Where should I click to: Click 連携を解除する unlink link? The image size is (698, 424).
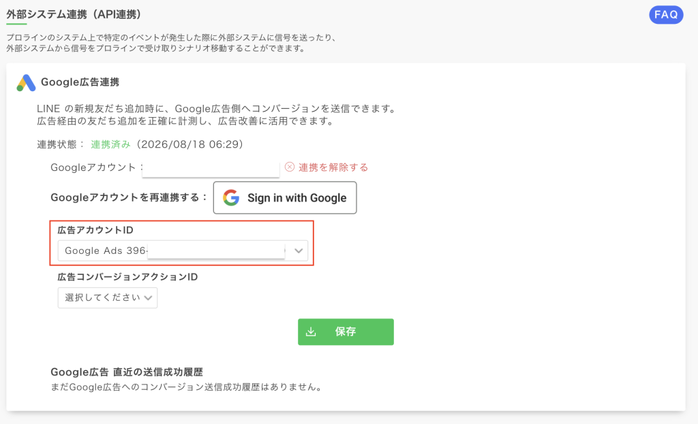[333, 167]
